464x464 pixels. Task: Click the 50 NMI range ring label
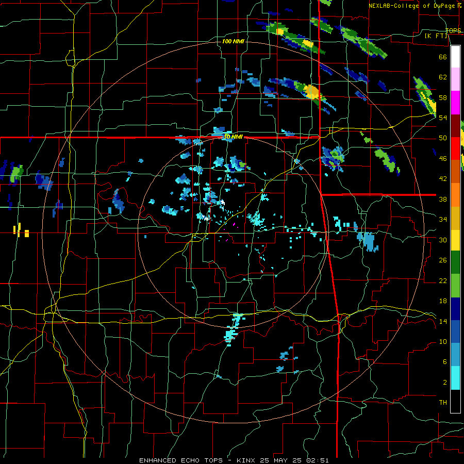point(233,137)
